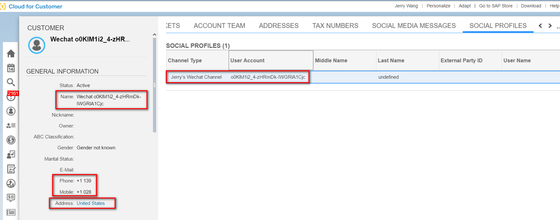Click the Adapt link
The image size is (560, 220).
[x=465, y=6]
